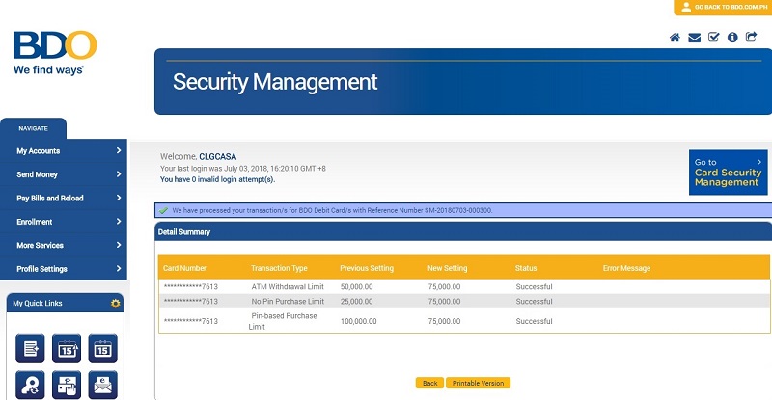Click the reference number confirmation message
This screenshot has height=400, width=772.
point(332,210)
